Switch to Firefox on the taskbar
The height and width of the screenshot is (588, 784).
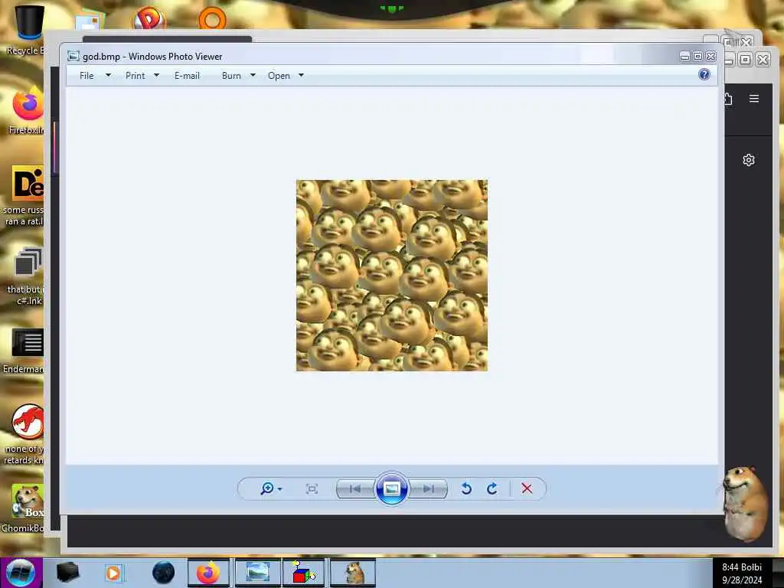[x=208, y=573]
